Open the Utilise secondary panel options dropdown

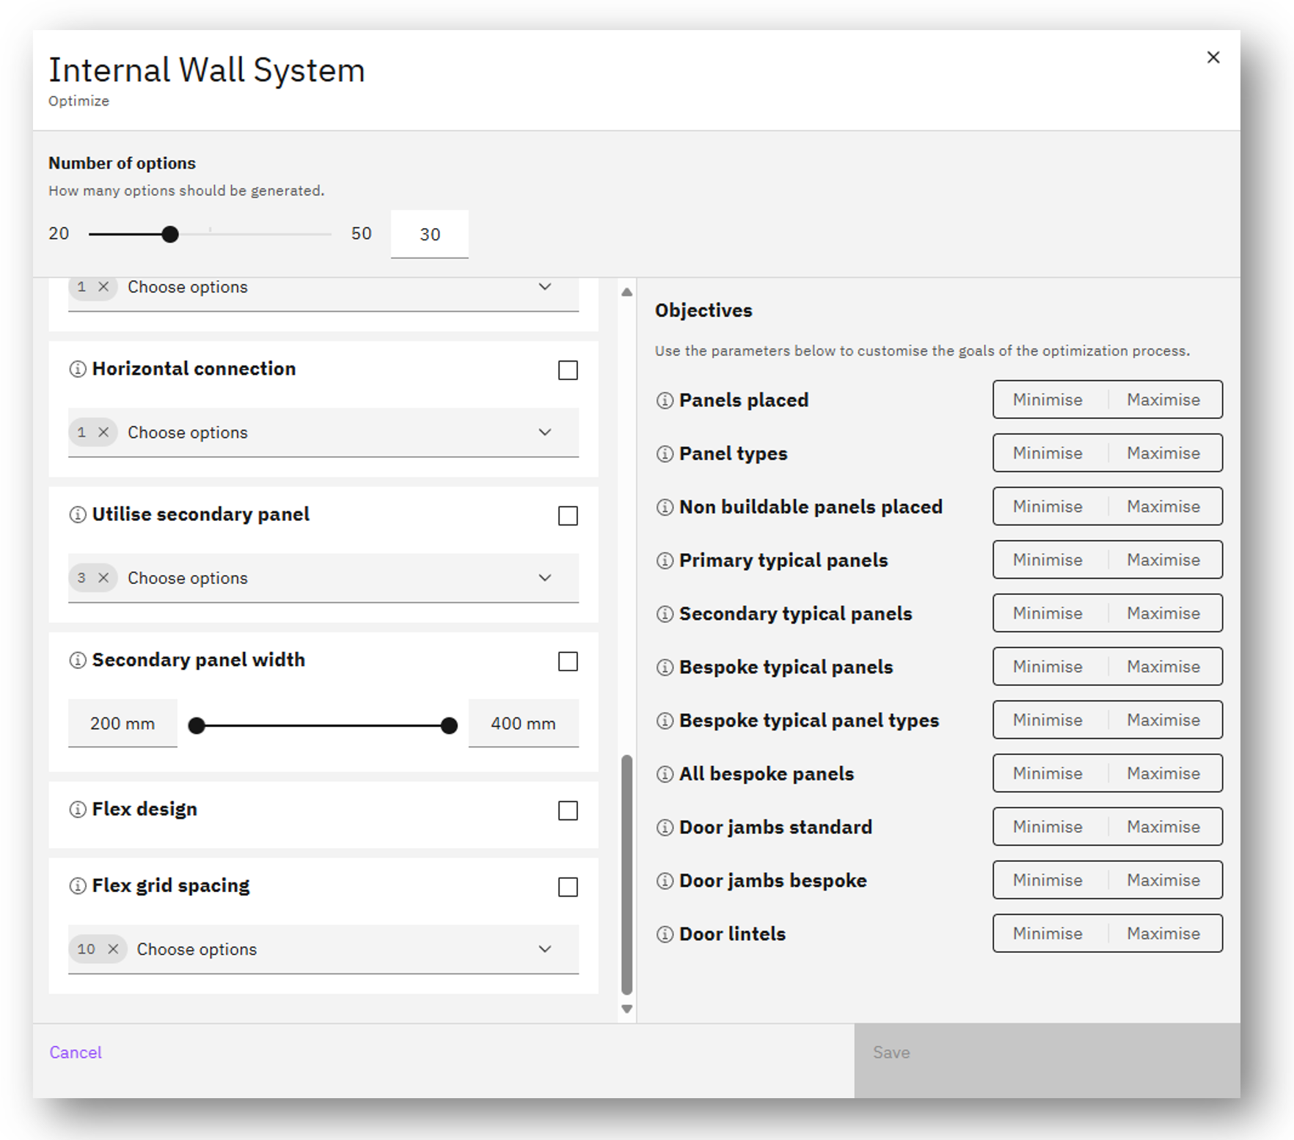(x=323, y=578)
